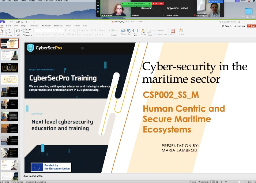Open the Animations tab

tap(46, 26)
